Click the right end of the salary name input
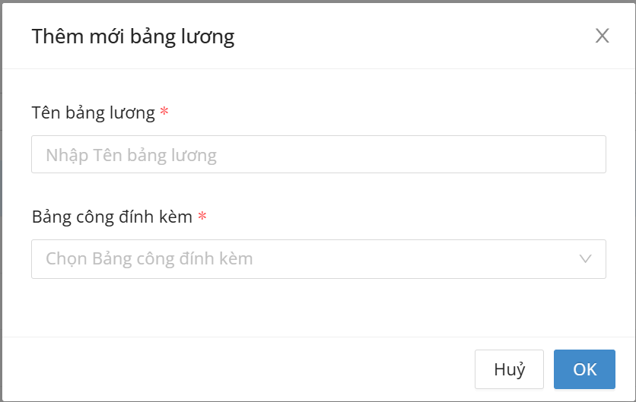 [586, 155]
